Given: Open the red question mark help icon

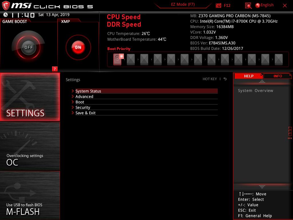Looking at the screenshot, I should 55,69.
